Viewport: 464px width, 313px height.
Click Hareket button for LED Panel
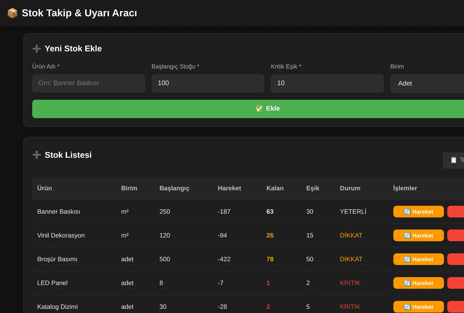click(x=418, y=283)
